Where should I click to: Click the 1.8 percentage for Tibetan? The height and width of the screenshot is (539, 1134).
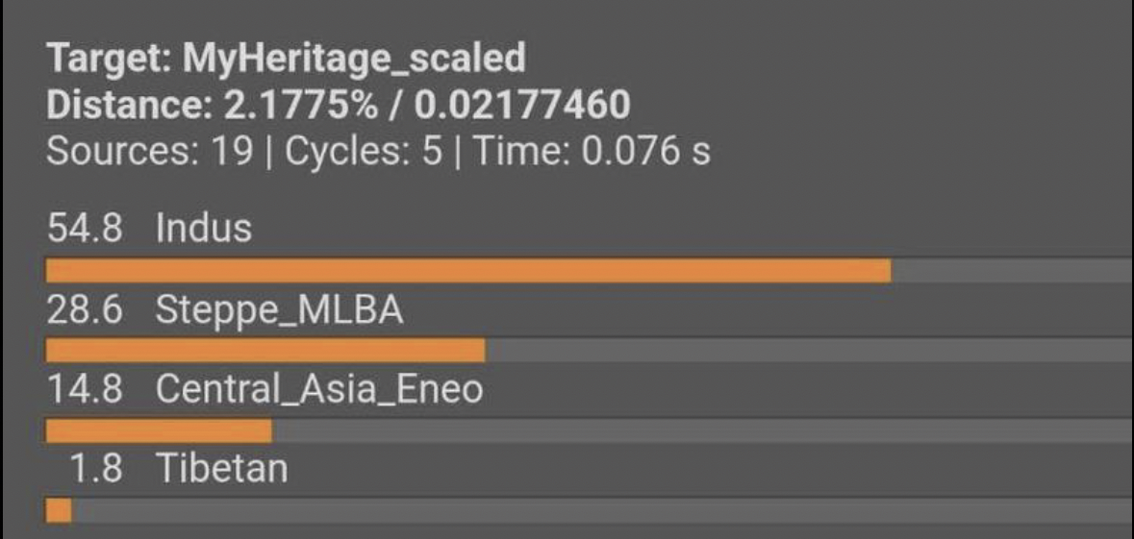(x=95, y=469)
